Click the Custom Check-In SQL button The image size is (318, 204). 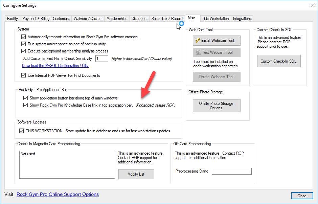[279, 61]
